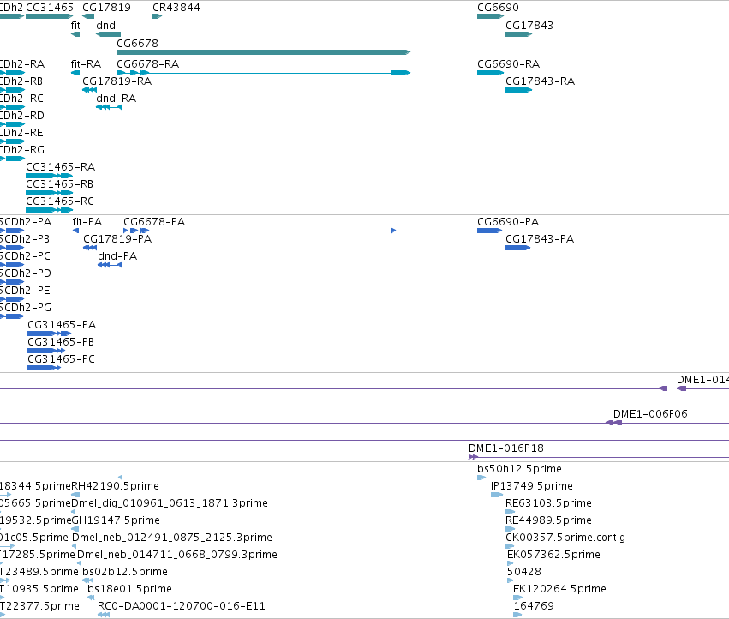This screenshot has height=619, width=729.
Task: Click the CG17843 gene label
Action: pos(529,26)
